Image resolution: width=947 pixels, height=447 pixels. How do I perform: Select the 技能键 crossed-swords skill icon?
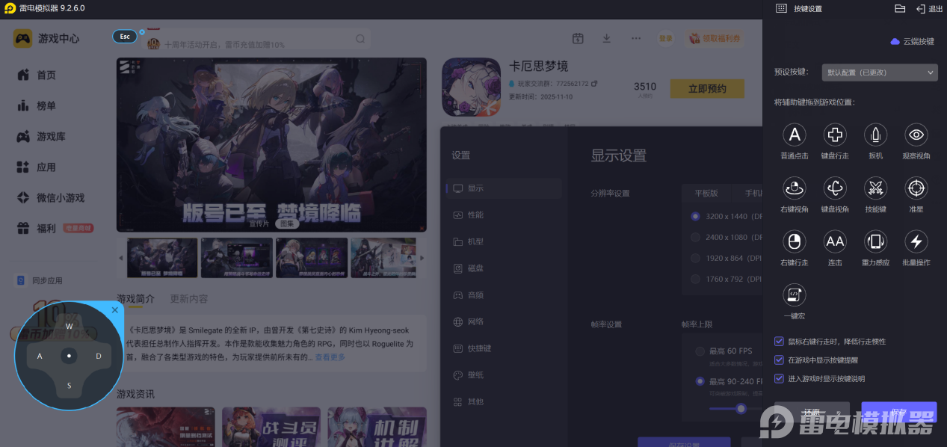click(x=875, y=188)
